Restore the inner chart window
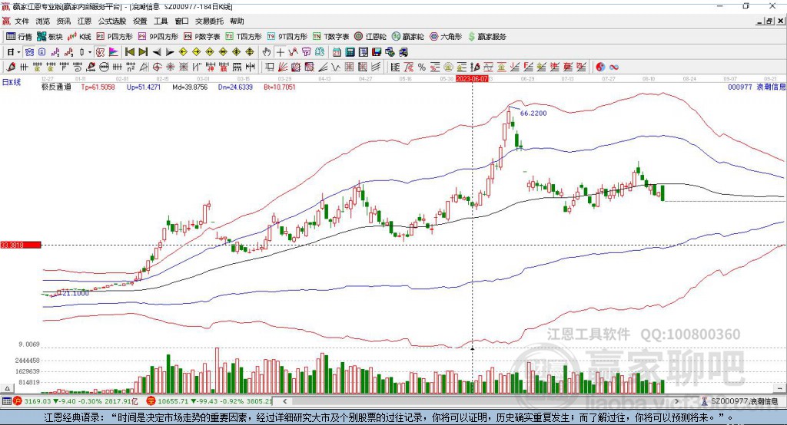The width and height of the screenshot is (787, 425). 769,21
